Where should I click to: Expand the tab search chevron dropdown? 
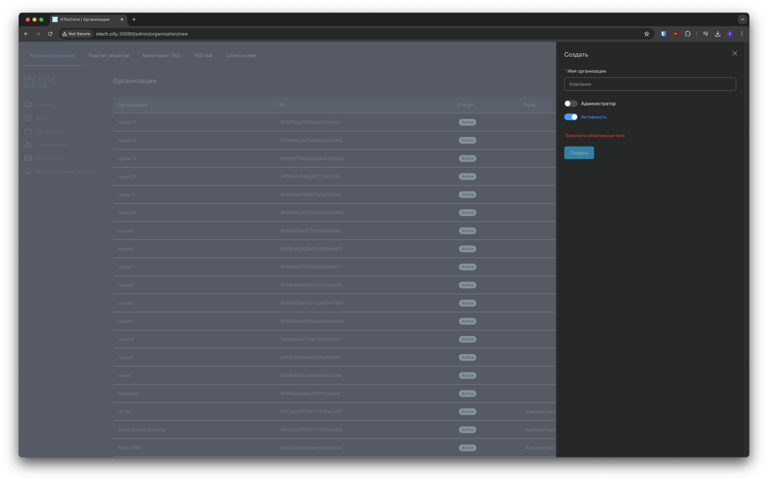pos(742,19)
